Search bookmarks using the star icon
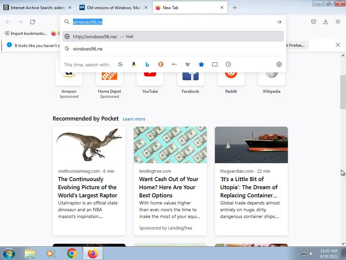 (201, 64)
